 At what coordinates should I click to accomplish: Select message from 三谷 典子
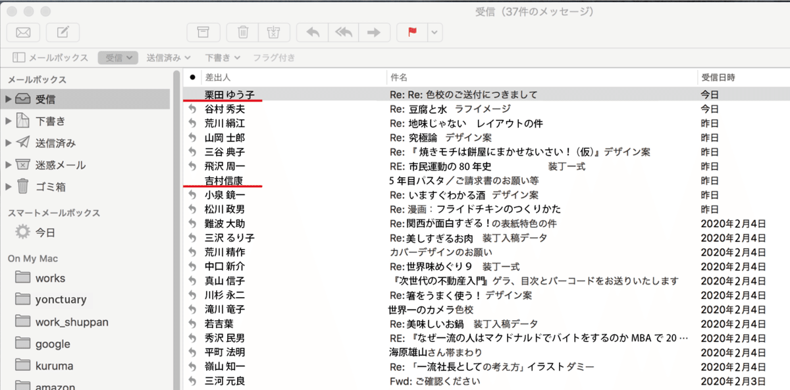point(486,152)
